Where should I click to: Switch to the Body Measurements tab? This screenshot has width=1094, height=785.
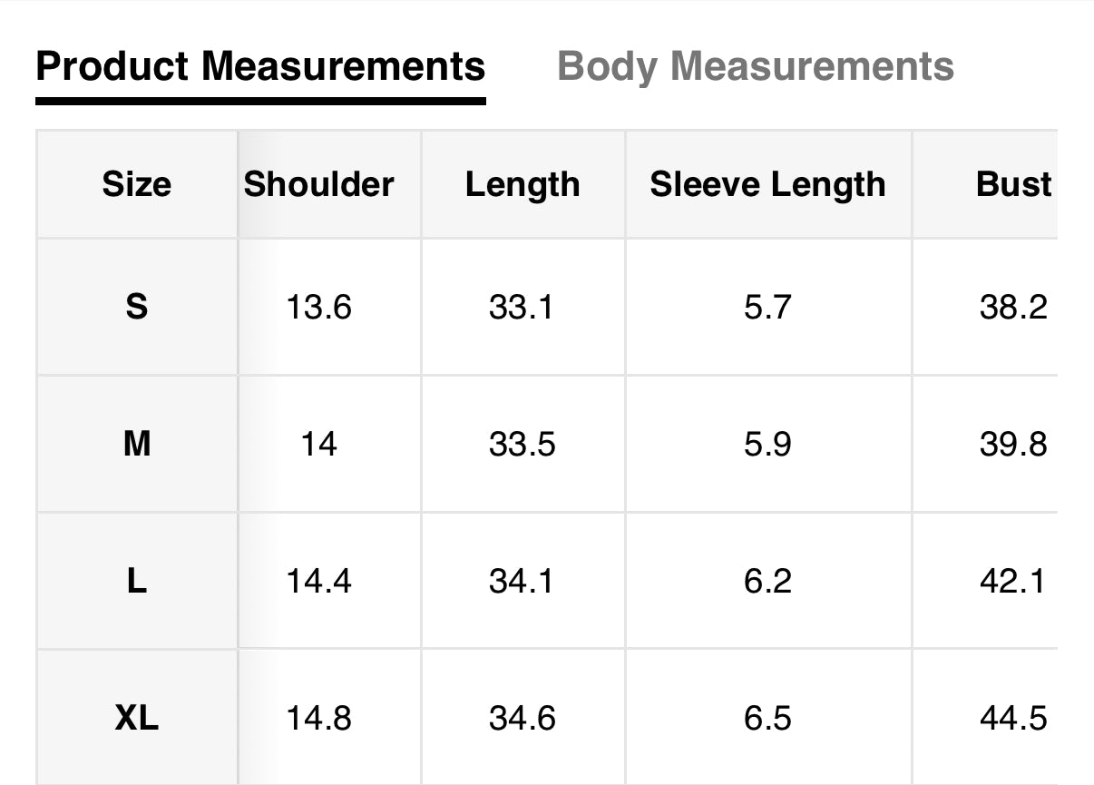[x=755, y=67]
